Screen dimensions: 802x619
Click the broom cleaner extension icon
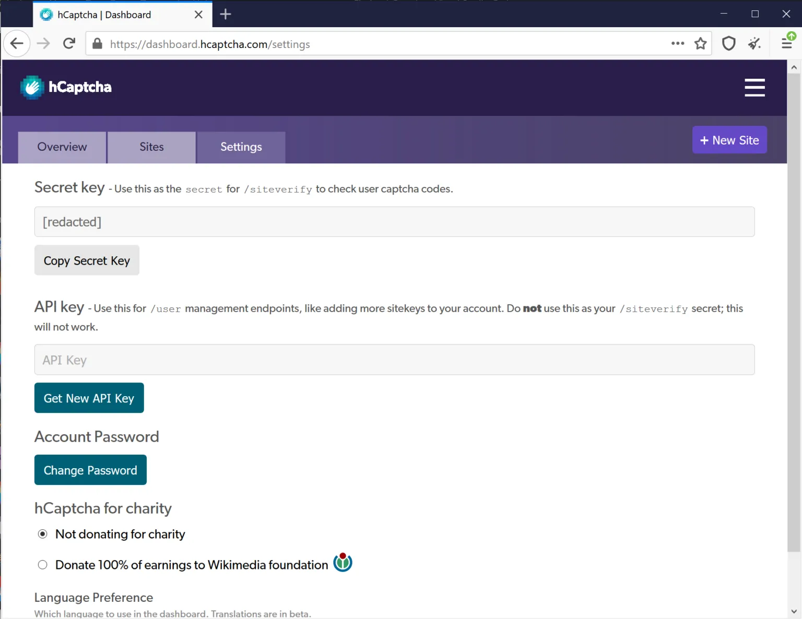pos(754,43)
